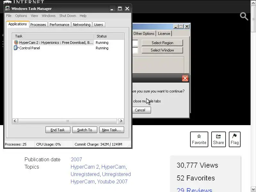The width and height of the screenshot is (256, 192).
Task: Open the License tab in HyperCam
Action: tap(164, 34)
